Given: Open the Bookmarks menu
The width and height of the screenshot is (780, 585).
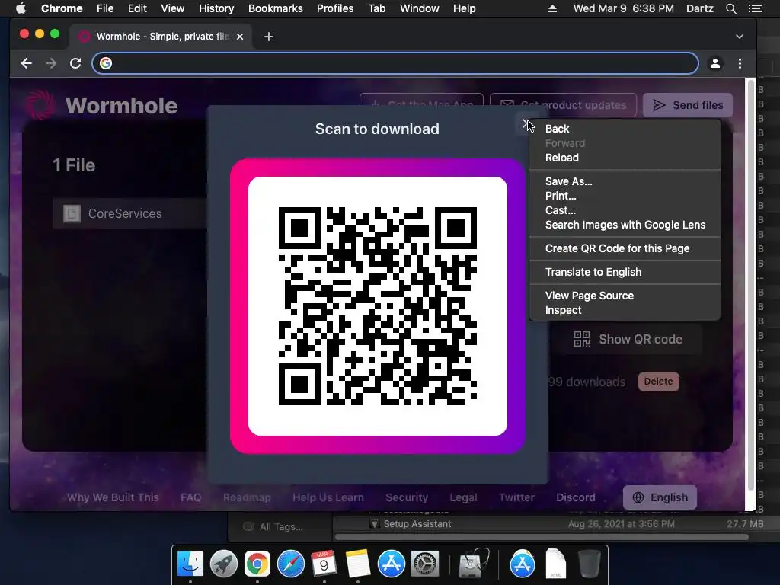Looking at the screenshot, I should (x=276, y=8).
